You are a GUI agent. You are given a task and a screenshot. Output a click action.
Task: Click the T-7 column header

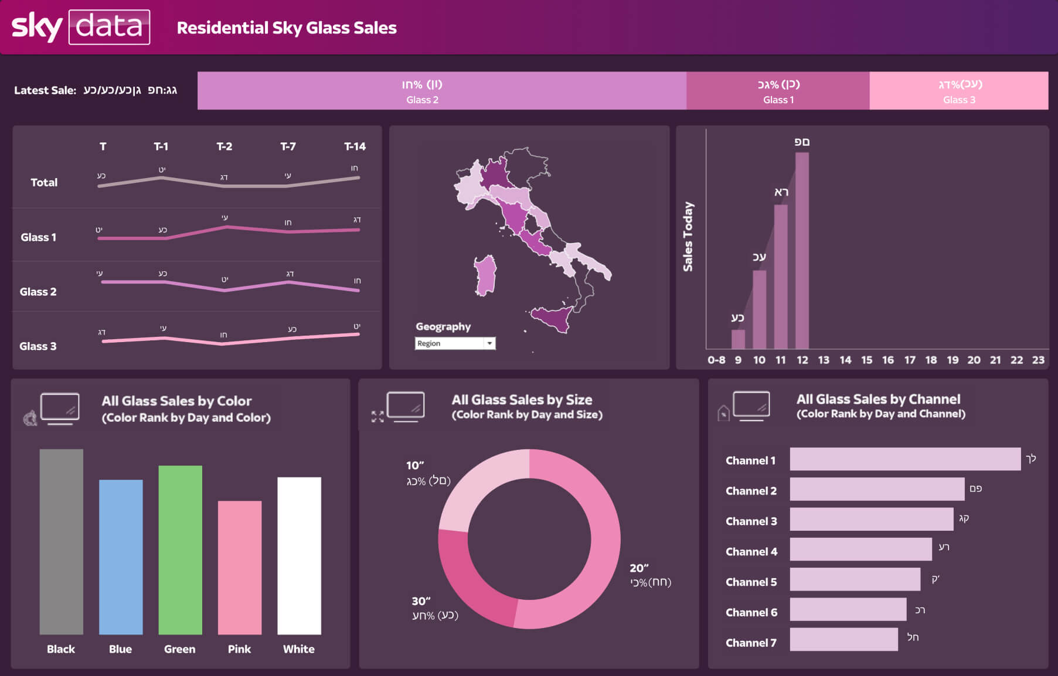click(x=288, y=146)
